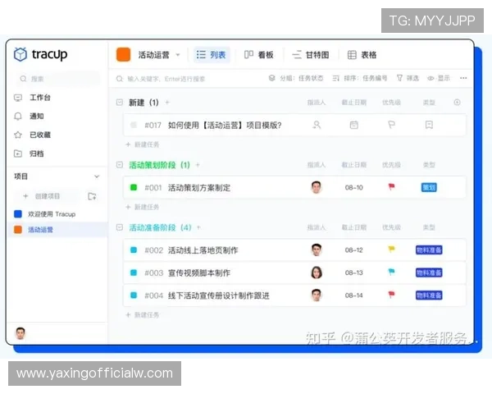Toggle status square of task #017
The image size is (492, 394).
[134, 125]
